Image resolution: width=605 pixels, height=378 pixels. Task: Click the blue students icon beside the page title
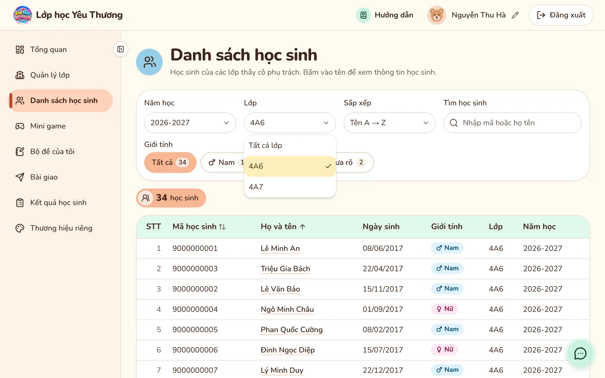click(x=149, y=62)
